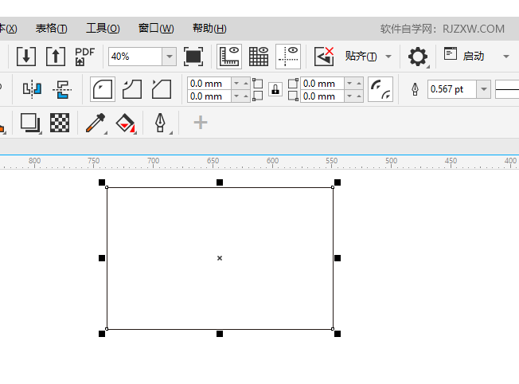
Task: Open the 40% zoom level dropdown
Action: coord(169,57)
